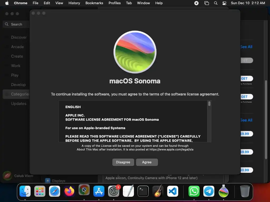Open the Trash in the Dock
Viewport: 270px width, 202px height.
coord(245,191)
